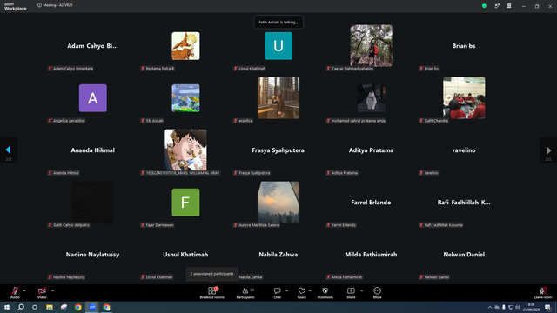Start video with the Video button
The image size is (557, 313).
(42, 293)
